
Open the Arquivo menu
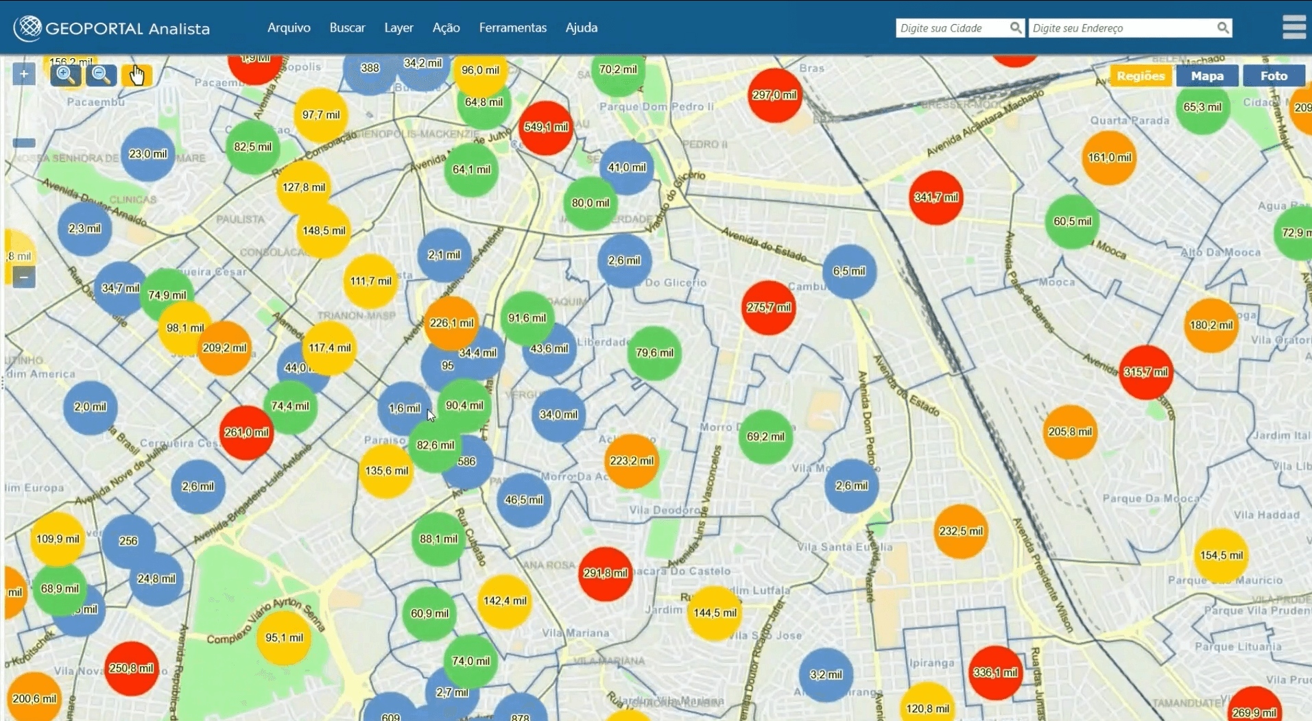[x=289, y=28]
